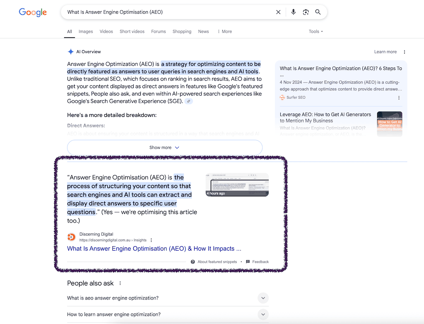Click the magnifying glass search icon
424x324 pixels.
[x=318, y=12]
